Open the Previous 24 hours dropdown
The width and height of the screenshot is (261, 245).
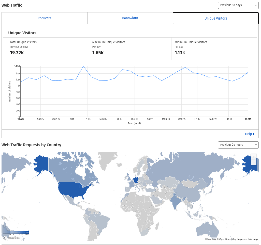238,145
